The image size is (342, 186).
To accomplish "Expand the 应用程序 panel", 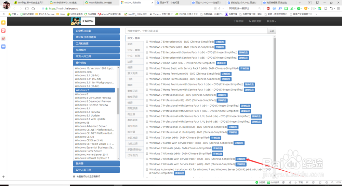I will click(x=96, y=50).
